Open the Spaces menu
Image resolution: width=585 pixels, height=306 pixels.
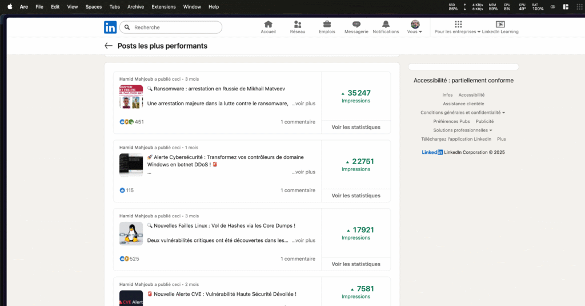[94, 7]
